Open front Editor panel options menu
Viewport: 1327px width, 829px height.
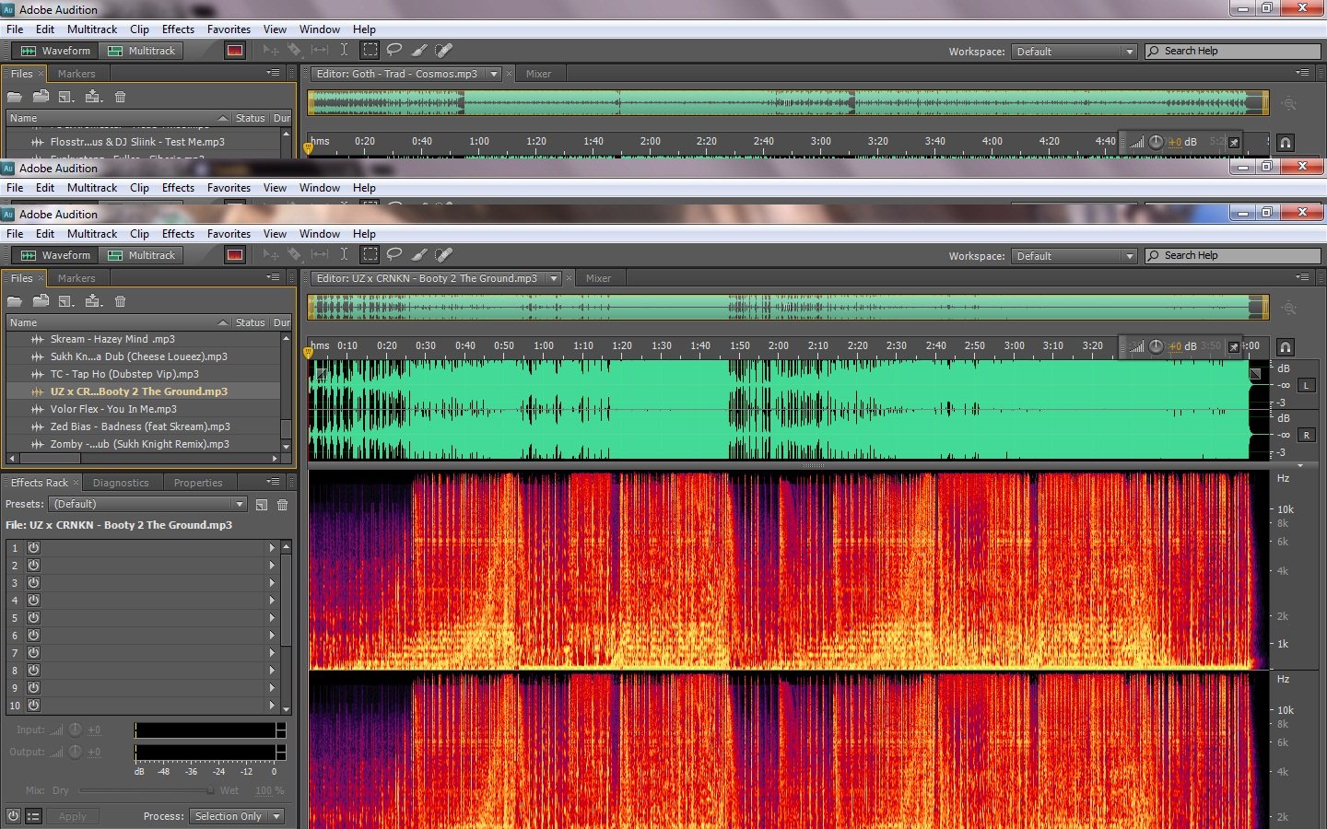click(1302, 277)
